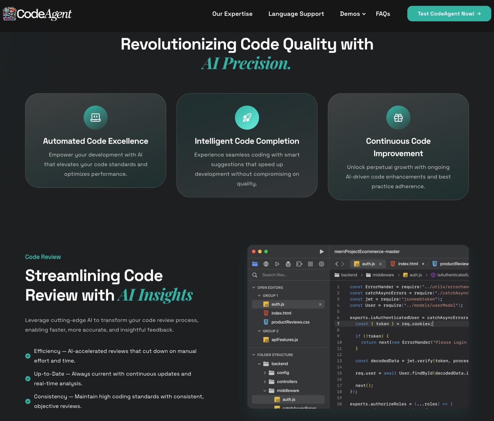Image resolution: width=494 pixels, height=421 pixels.
Task: Click the green maximize dot of the editor window
Action: click(266, 251)
